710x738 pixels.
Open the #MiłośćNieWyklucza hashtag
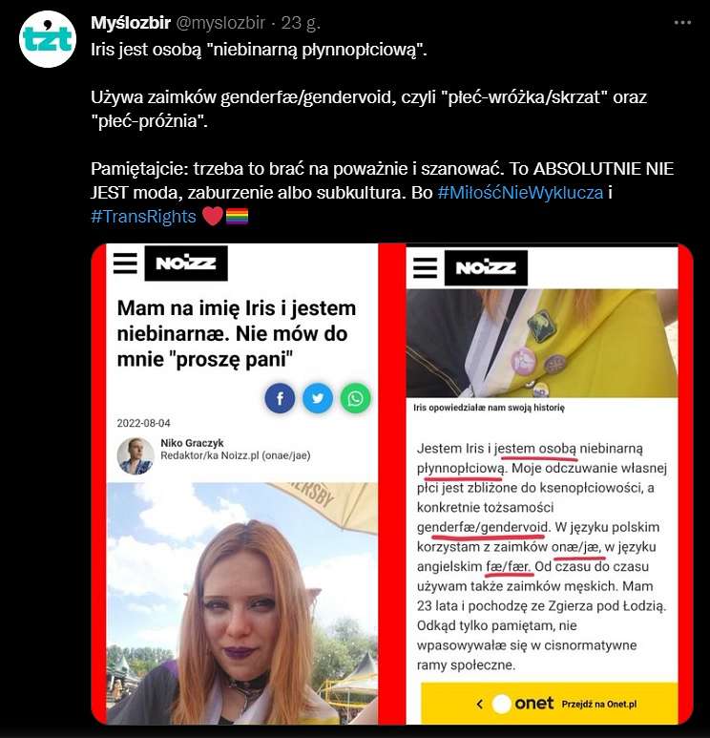coord(520,193)
